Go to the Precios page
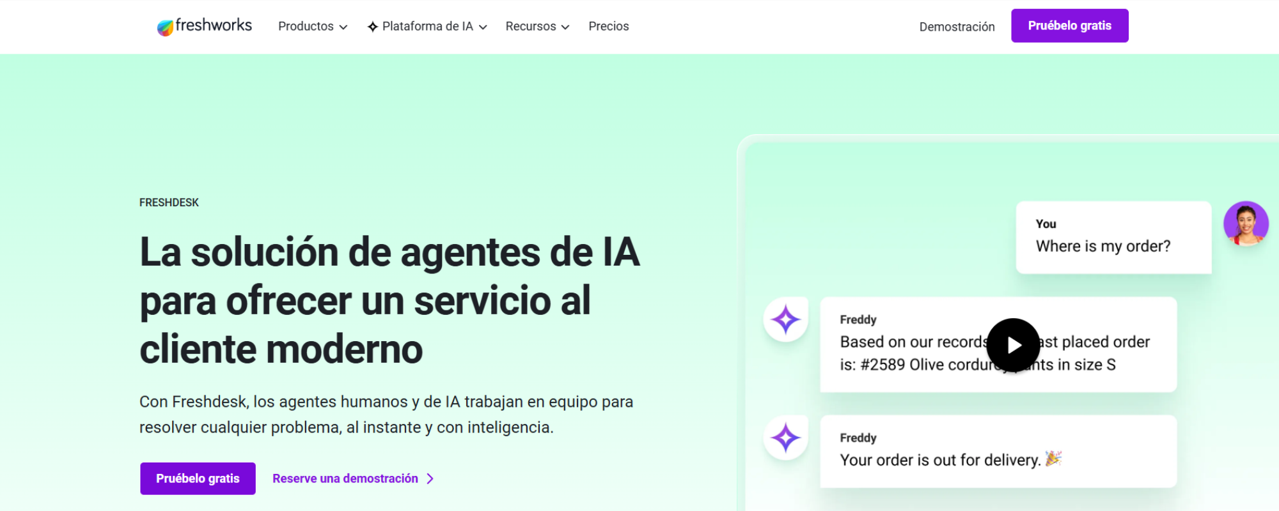Screen dimensions: 1279x511 [609, 26]
